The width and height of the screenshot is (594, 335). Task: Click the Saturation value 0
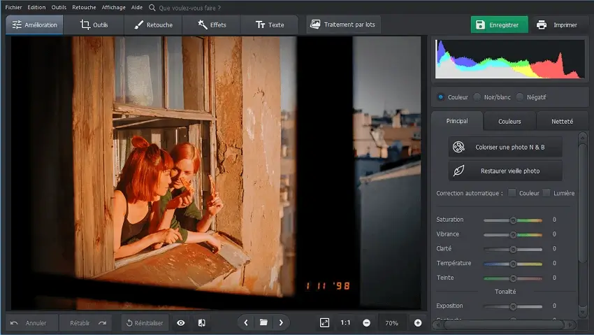pos(554,220)
